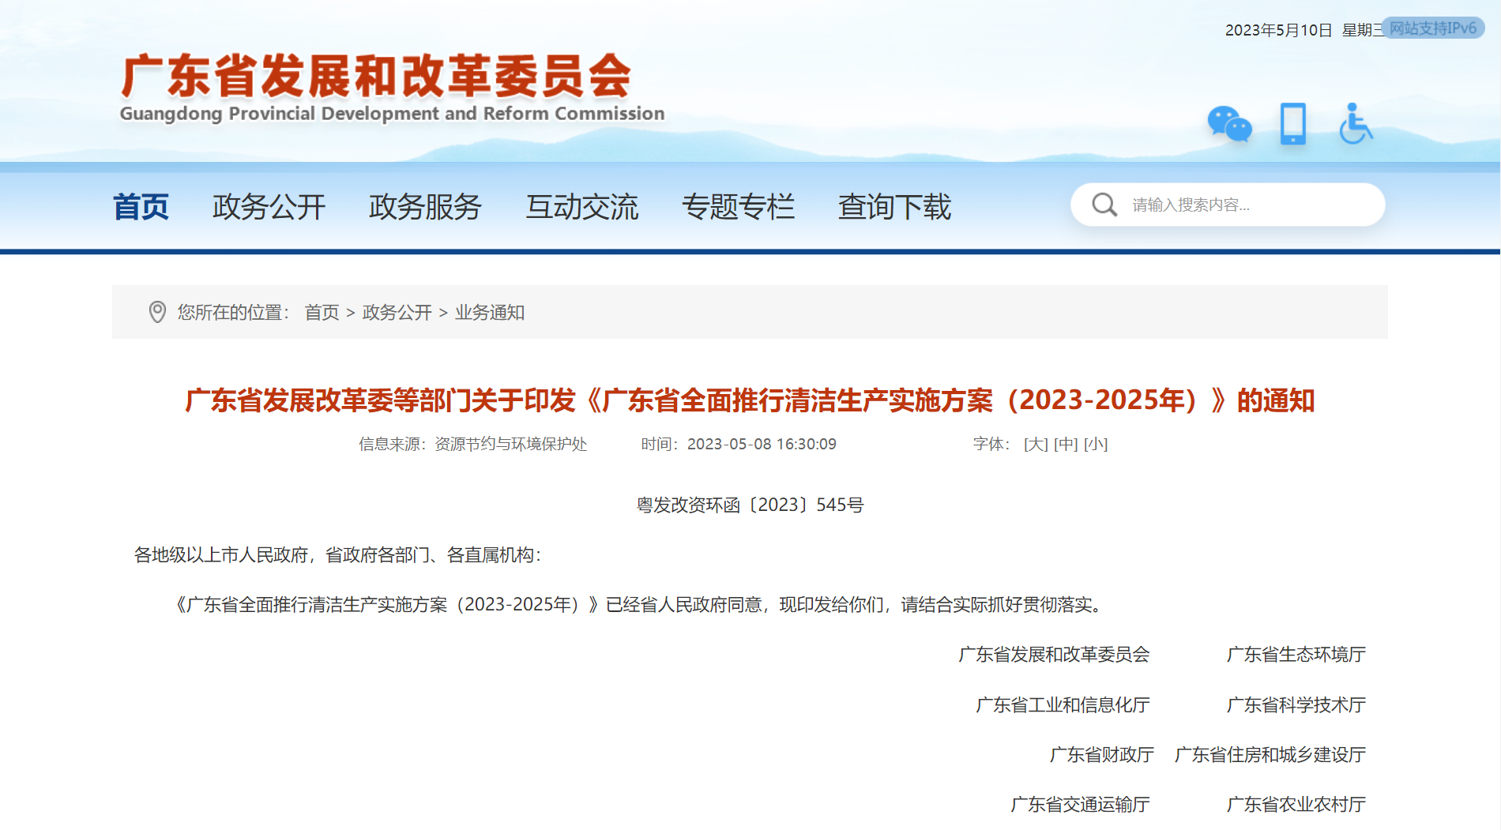The image size is (1501, 830).
Task: Go to 首页 in breadcrumb
Action: (x=322, y=313)
